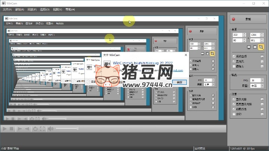Click the trim-start marker icon in playback bar
Image resolution: width=269 pixels, height=151 pixels.
(20, 129)
